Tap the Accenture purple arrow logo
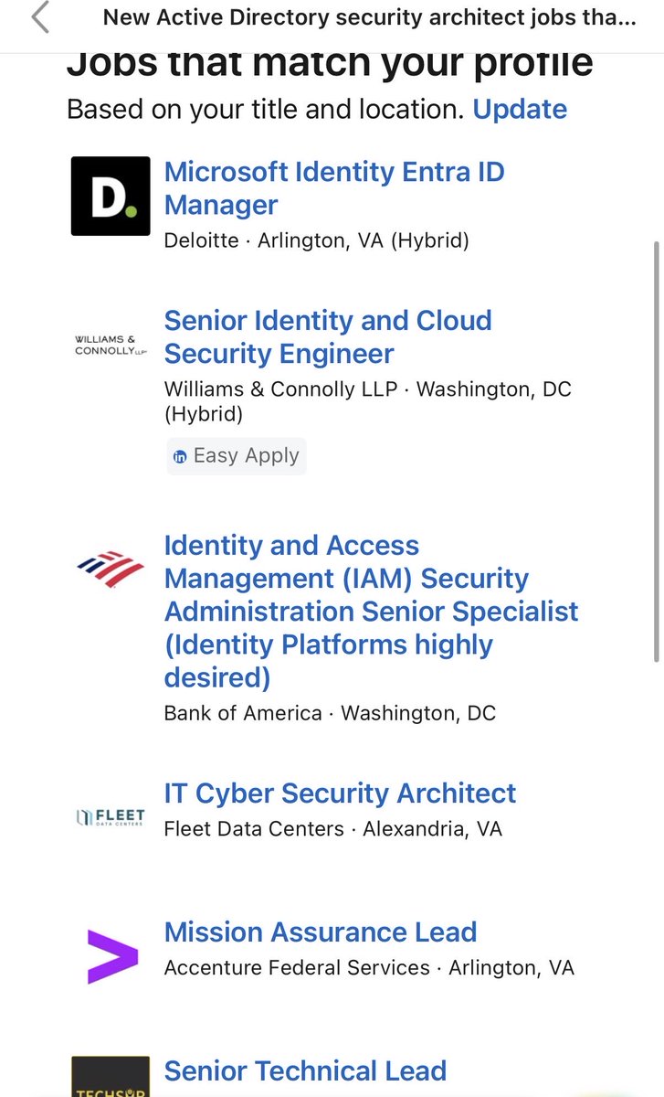This screenshot has width=664, height=1097. tap(112, 956)
